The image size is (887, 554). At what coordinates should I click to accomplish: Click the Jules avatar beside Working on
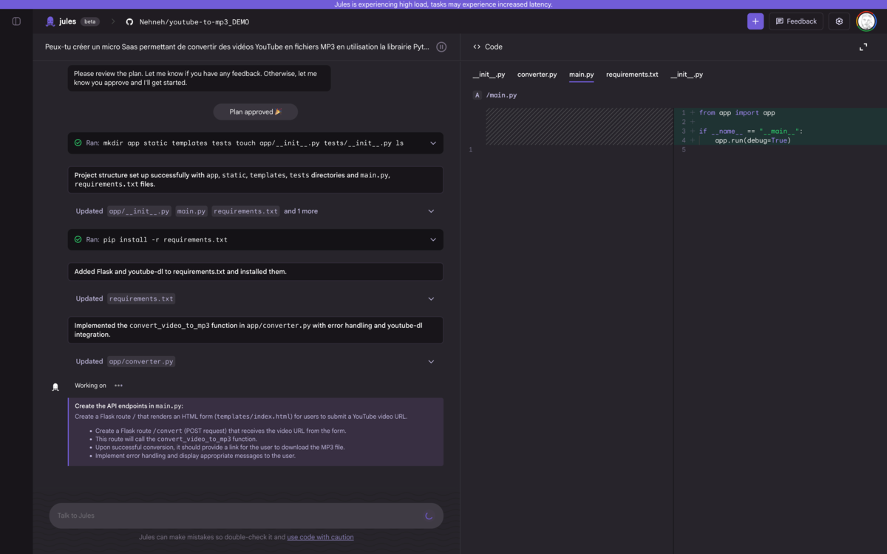tap(55, 386)
